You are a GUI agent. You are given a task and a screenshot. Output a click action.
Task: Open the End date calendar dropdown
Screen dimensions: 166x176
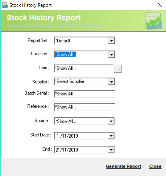[111, 150]
